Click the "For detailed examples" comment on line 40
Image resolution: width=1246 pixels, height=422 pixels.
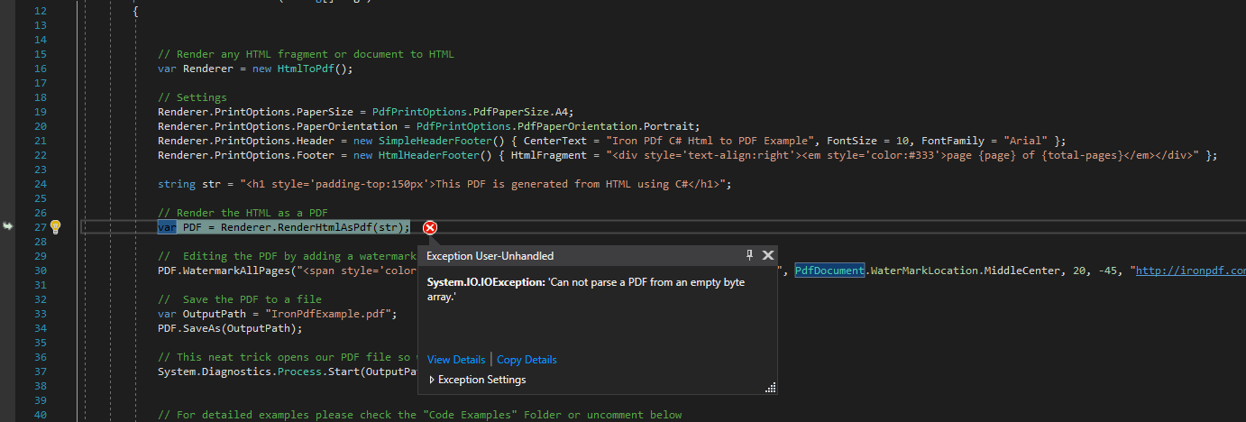point(419,415)
